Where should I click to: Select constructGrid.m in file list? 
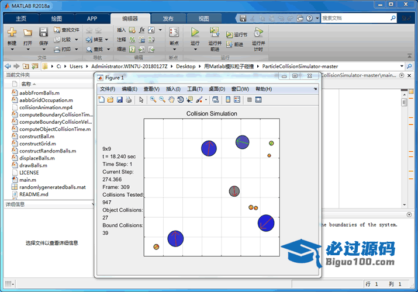pyautogui.click(x=37, y=144)
